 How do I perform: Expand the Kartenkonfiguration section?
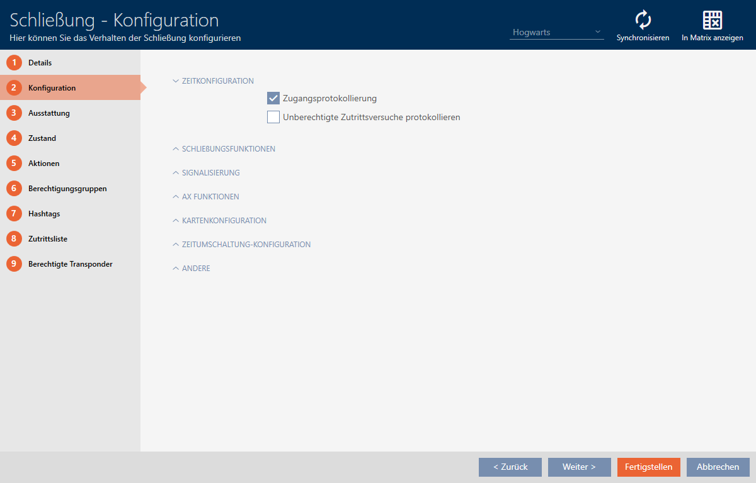(219, 221)
